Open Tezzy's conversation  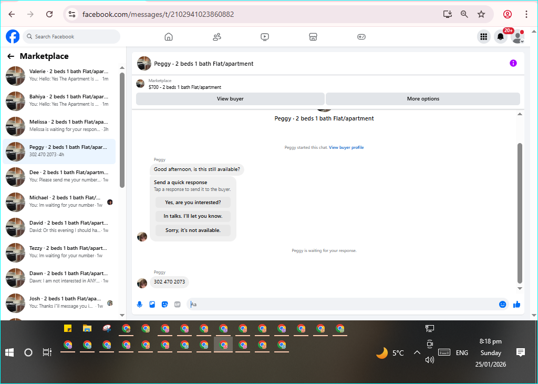(x=59, y=252)
